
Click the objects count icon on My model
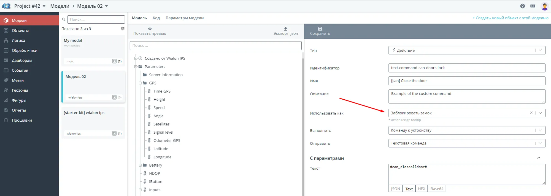coord(114,61)
